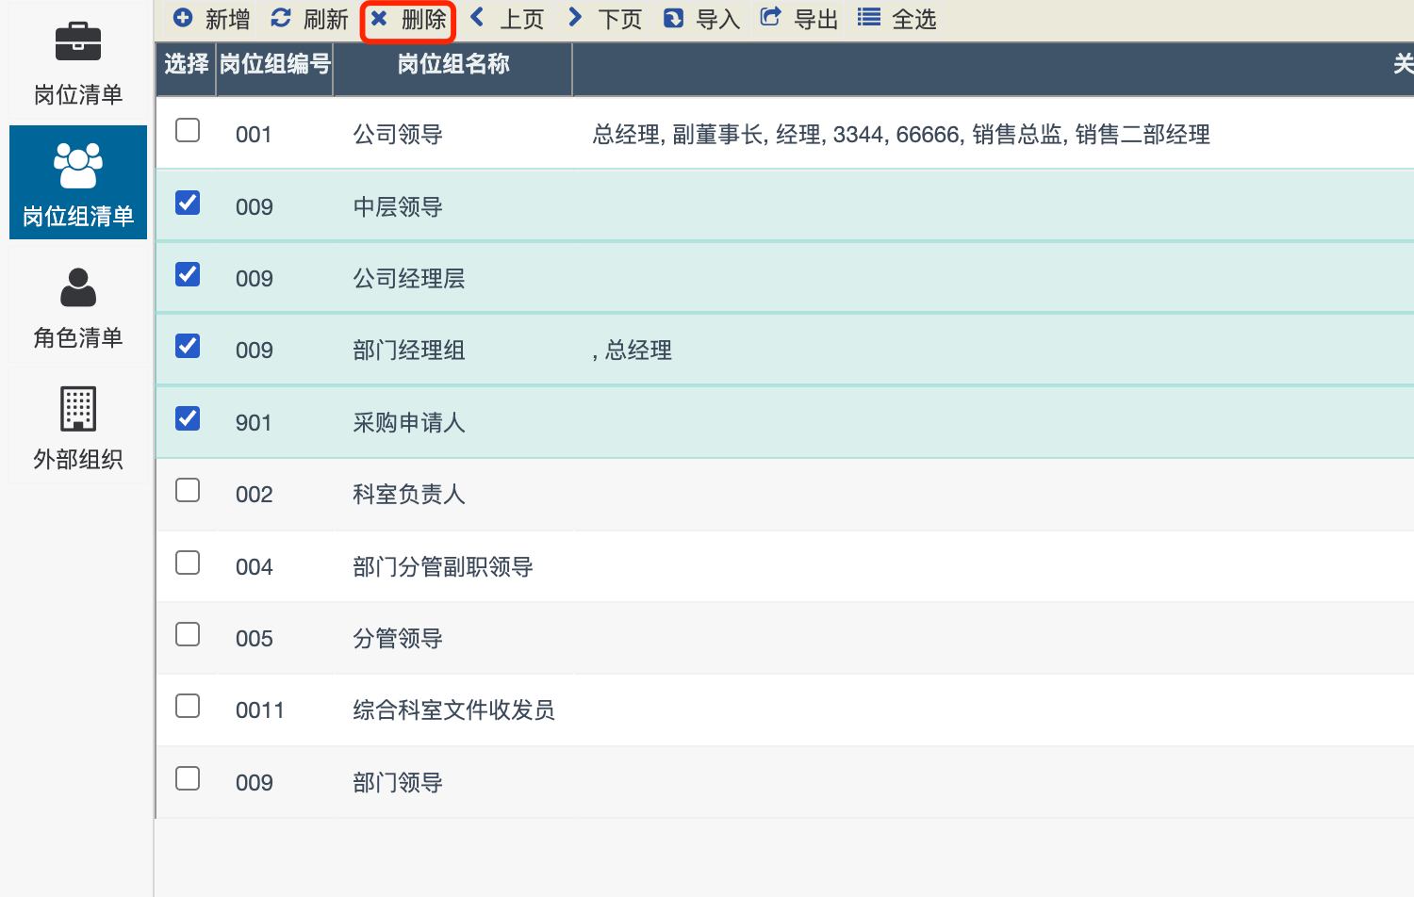The image size is (1414, 897).
Task: Go to next page with 下页 chevron
Action: coord(575,17)
